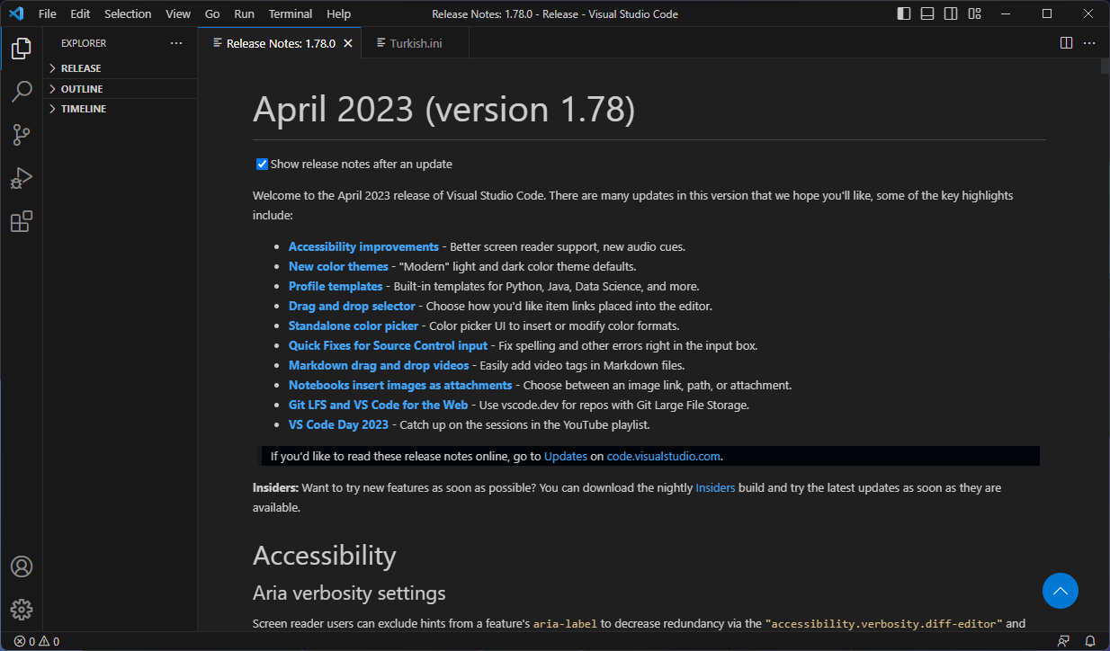The height and width of the screenshot is (651, 1110).
Task: Open the Manage gear icon
Action: pyautogui.click(x=22, y=610)
